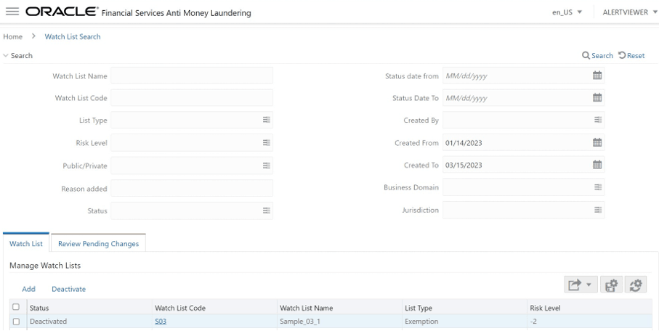Image resolution: width=659 pixels, height=331 pixels.
Task: Open calendar for Status Date To
Action: (x=597, y=98)
